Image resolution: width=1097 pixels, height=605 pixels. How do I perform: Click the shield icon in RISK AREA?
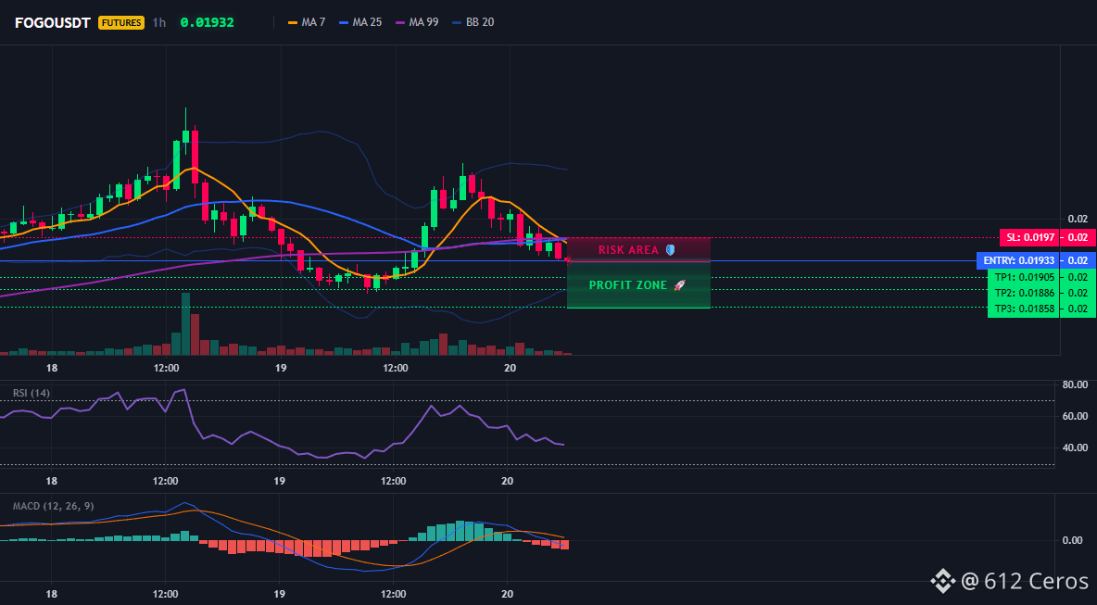[x=670, y=250]
